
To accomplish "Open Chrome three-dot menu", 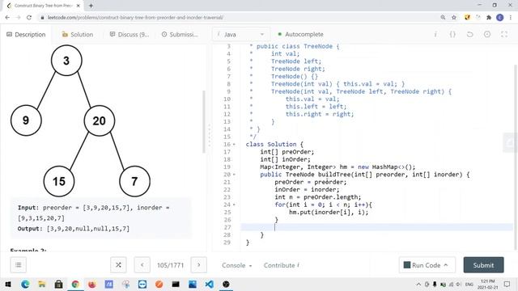I will click(511, 18).
